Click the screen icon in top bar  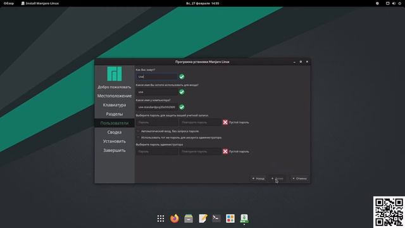click(x=388, y=3)
